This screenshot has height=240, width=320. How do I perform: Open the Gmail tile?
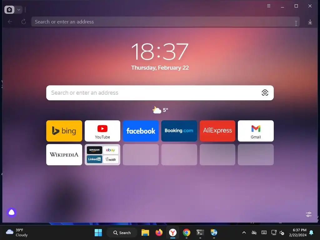click(x=256, y=131)
